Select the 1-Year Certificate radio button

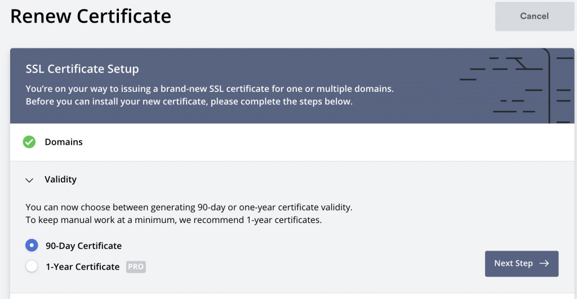tap(32, 266)
